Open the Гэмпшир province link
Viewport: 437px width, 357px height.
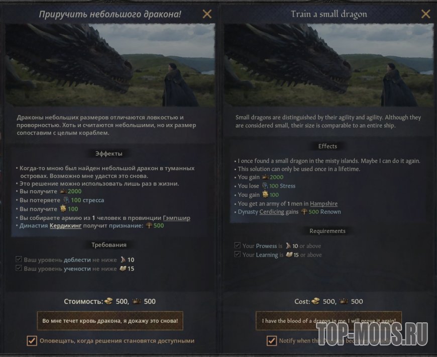coord(176,218)
